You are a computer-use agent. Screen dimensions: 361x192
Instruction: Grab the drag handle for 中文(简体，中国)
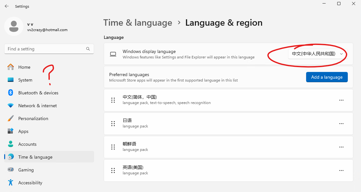pyautogui.click(x=113, y=100)
